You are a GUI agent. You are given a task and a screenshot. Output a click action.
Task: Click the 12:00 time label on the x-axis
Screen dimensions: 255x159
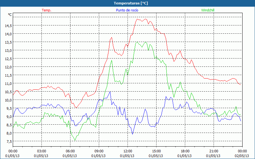click(128, 151)
